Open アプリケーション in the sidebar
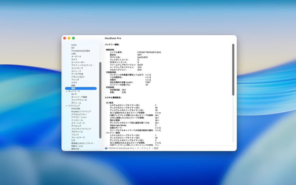Viewport: 296px width, 185px height. pyautogui.click(x=79, y=117)
